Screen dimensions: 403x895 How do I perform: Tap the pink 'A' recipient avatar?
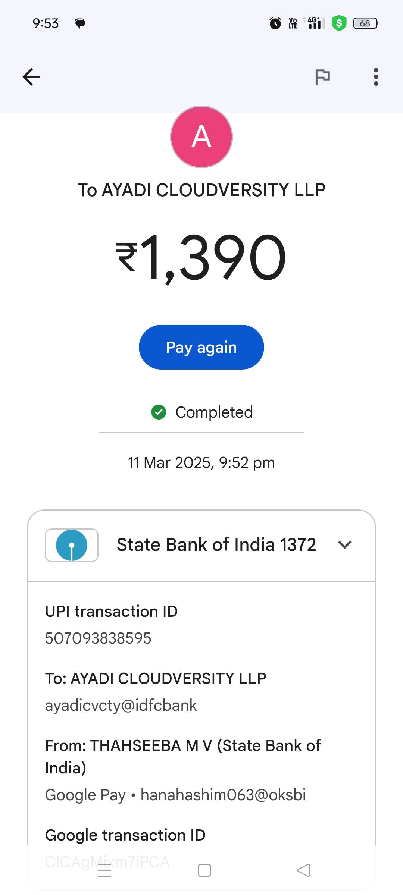(x=201, y=137)
